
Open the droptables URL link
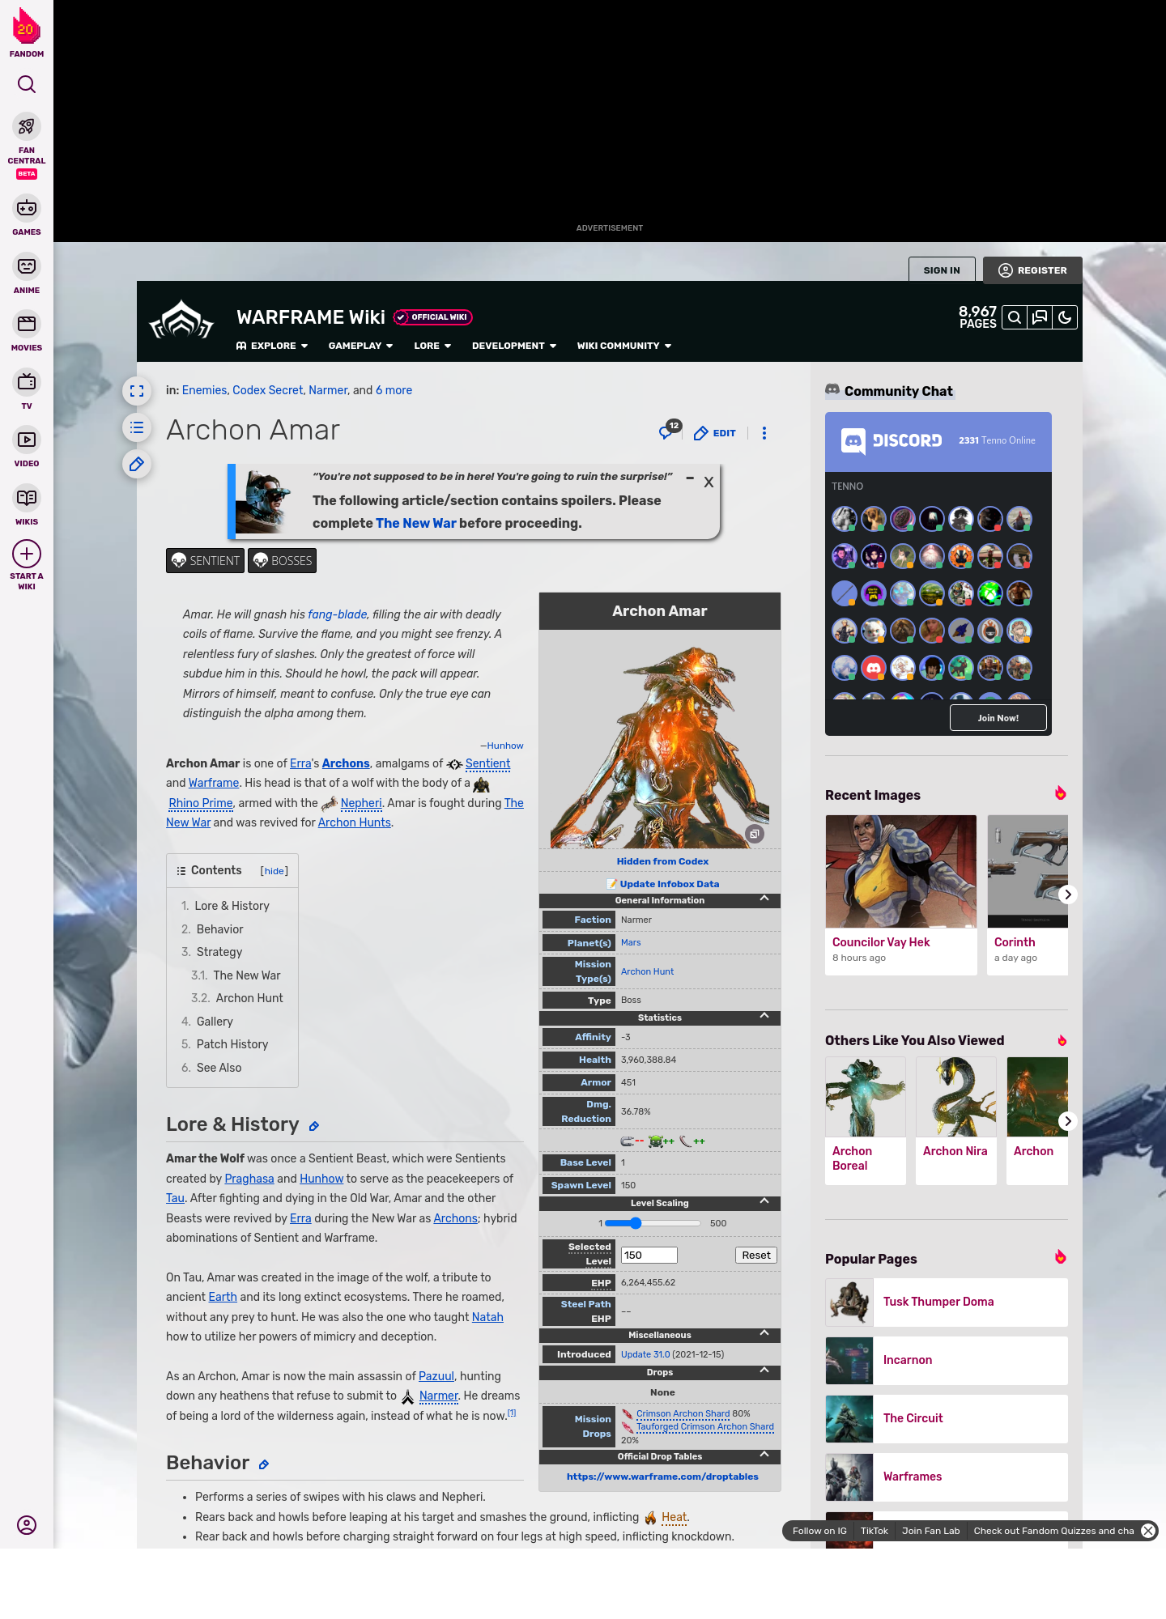662,1477
